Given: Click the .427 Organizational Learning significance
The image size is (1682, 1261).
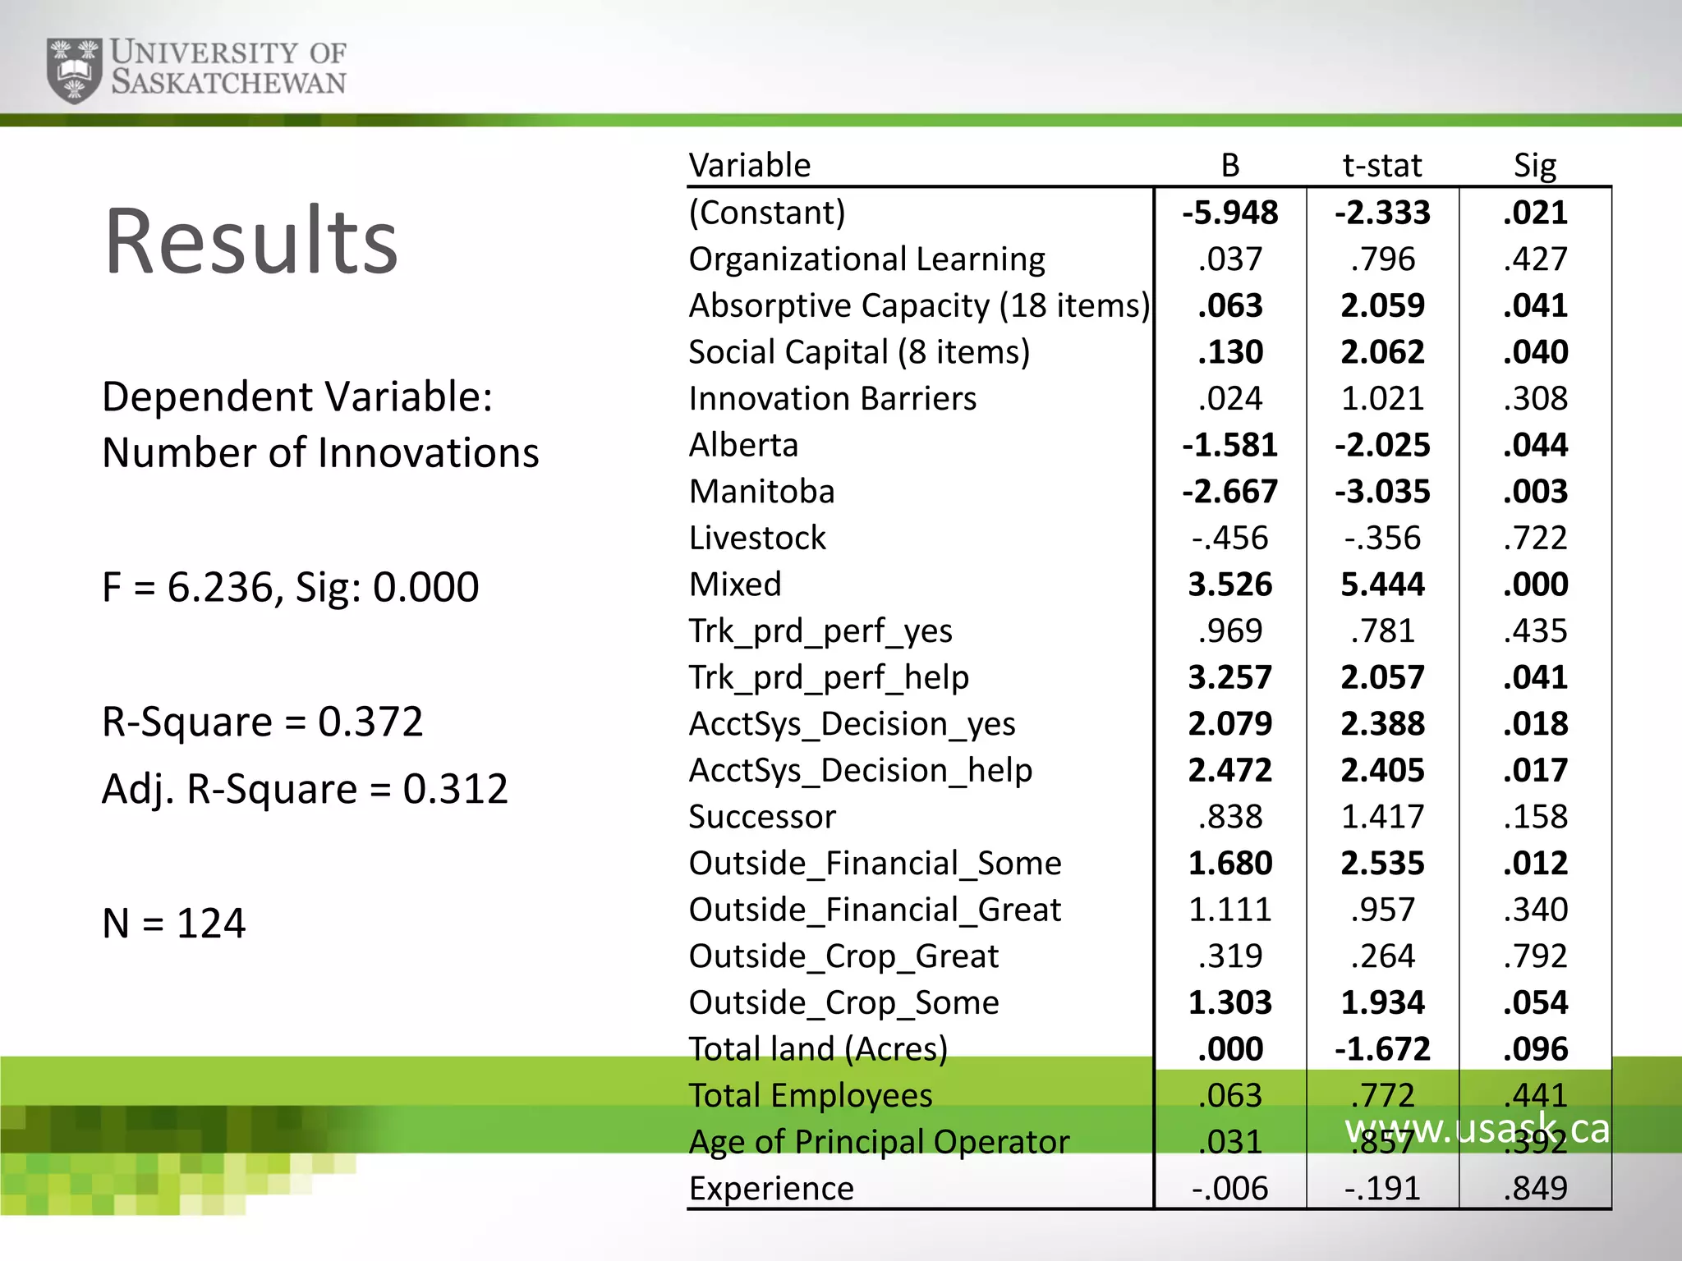Looking at the screenshot, I should pos(1536,259).
